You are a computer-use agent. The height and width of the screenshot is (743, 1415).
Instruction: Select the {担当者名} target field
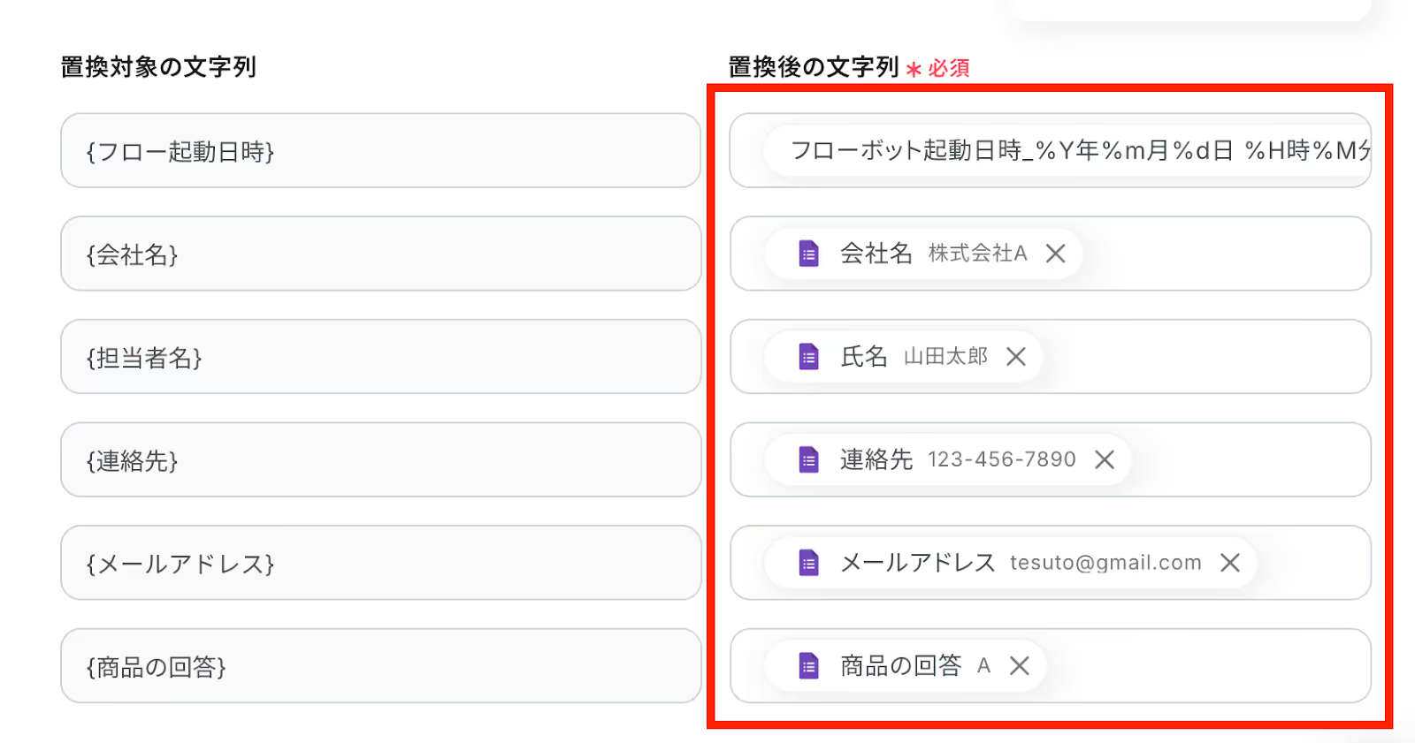[380, 357]
